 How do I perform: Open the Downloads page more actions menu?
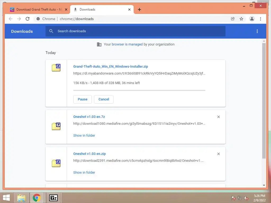point(257,31)
